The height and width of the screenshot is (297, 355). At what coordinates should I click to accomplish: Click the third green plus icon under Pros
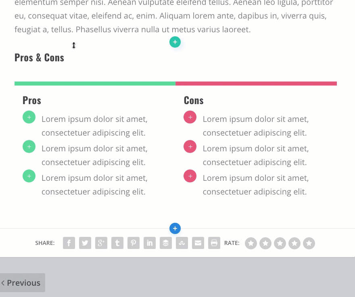pos(29,176)
